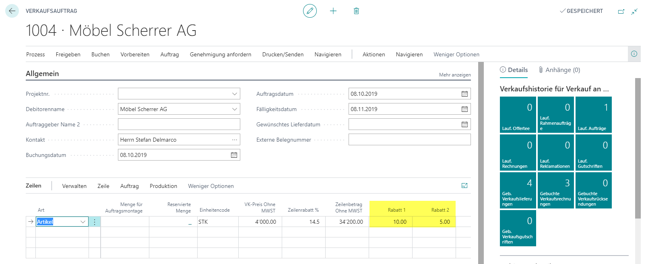This screenshot has width=646, height=264.
Task: Create new document with plus icon
Action: (x=333, y=11)
